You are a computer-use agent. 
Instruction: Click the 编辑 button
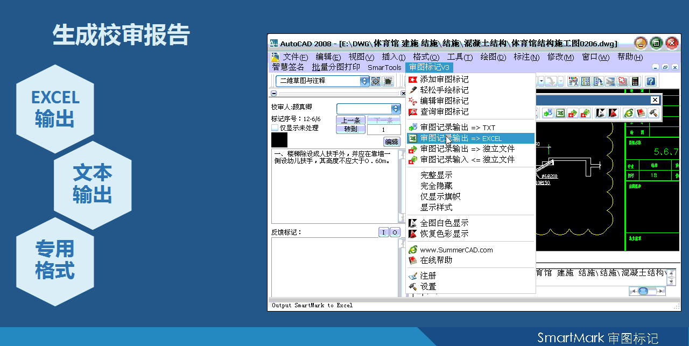392,142
